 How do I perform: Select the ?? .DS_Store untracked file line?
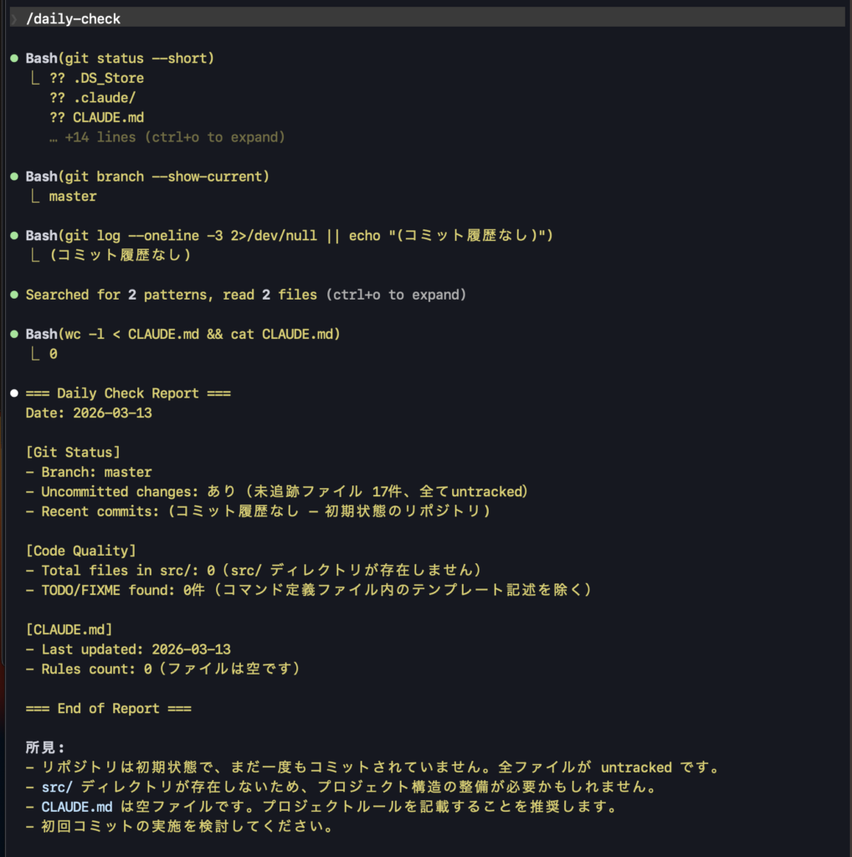[96, 78]
